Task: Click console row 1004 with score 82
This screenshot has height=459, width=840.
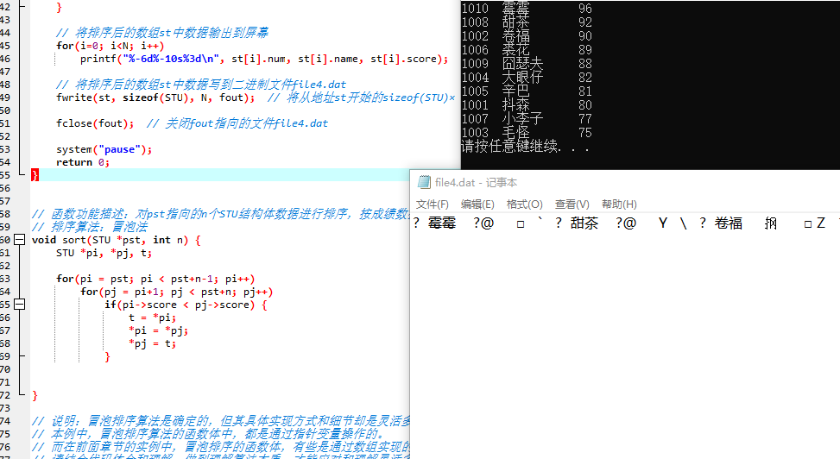Action: coord(527,78)
